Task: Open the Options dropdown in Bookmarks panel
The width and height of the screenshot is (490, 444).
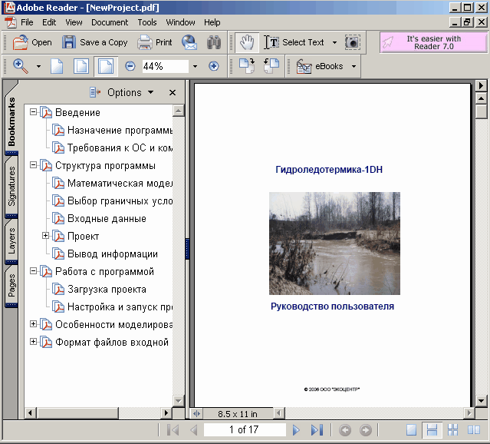Action: [x=123, y=93]
